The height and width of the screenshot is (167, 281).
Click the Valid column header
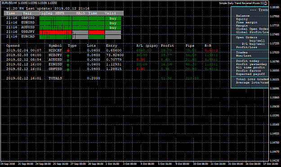[x=110, y=13]
